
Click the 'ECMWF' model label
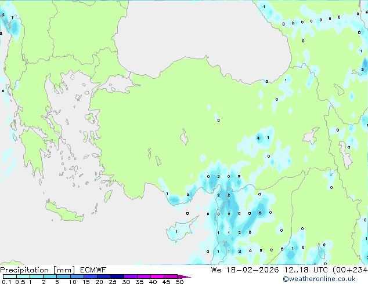click(93, 270)
